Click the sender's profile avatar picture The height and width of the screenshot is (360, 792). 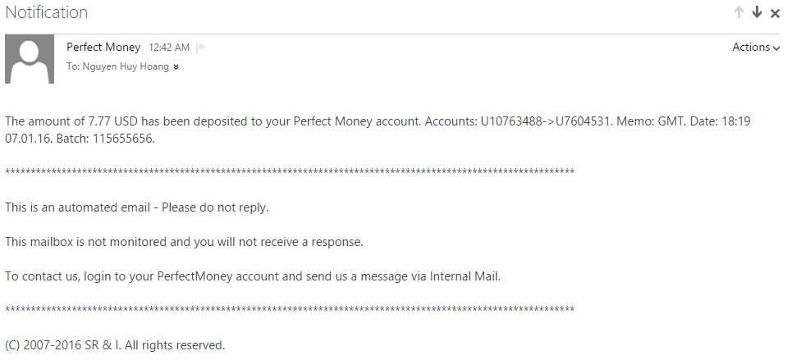point(30,59)
